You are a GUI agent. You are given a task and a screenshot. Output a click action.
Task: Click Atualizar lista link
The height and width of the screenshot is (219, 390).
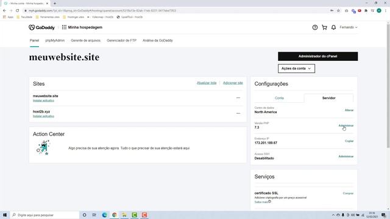point(207,83)
